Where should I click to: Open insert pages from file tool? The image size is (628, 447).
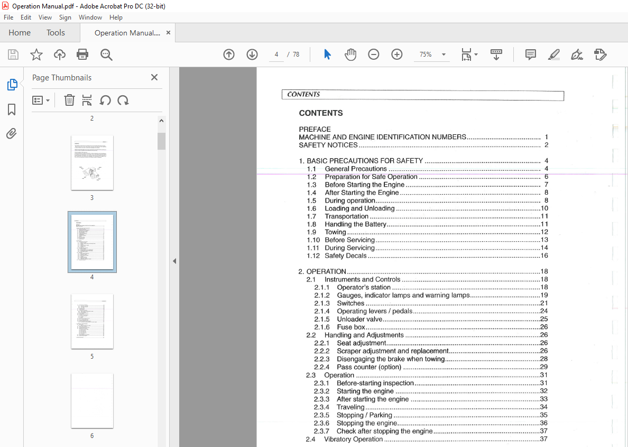click(x=87, y=100)
